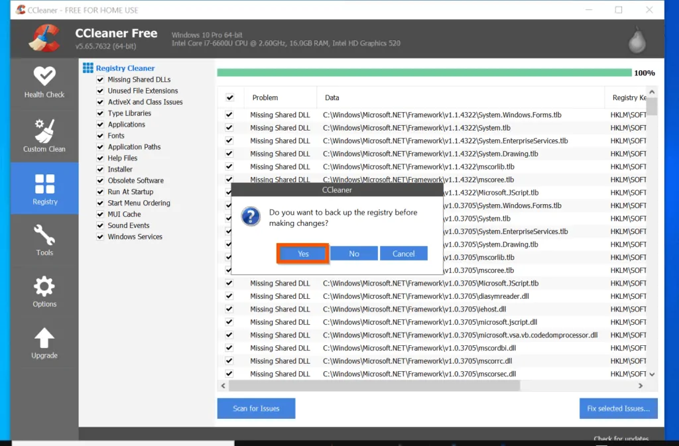Select the Custom Clean broom icon
Viewport: 679px width, 446px height.
pos(44,131)
